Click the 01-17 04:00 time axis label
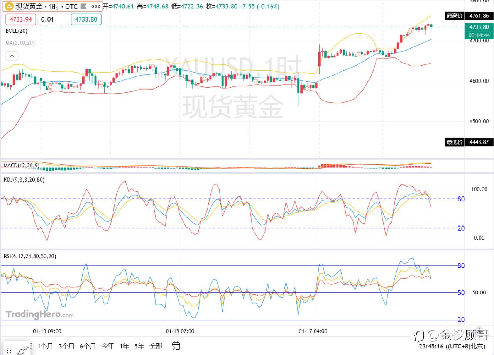Viewport: 494px width, 355px height. [x=313, y=331]
